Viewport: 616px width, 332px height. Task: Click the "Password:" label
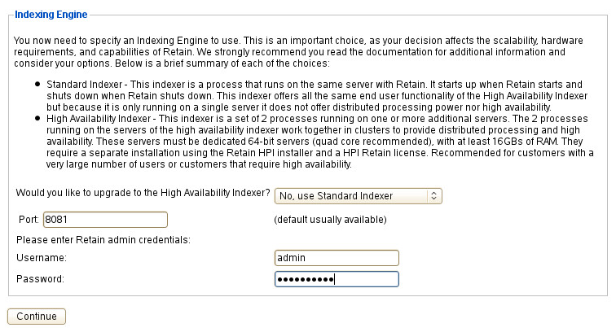(x=40, y=279)
